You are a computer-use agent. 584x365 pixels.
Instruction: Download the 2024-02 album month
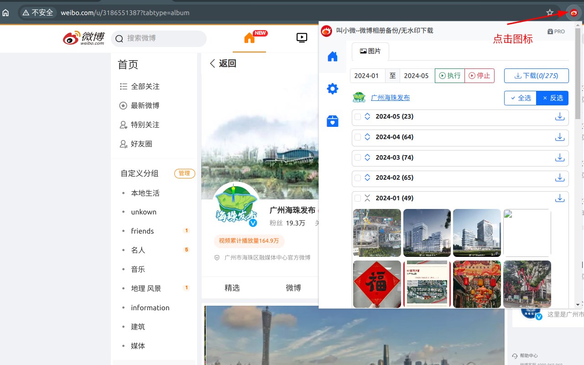(560, 178)
